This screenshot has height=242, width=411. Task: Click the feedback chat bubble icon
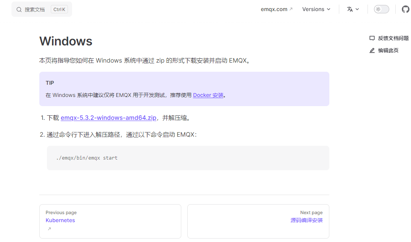coord(372,38)
